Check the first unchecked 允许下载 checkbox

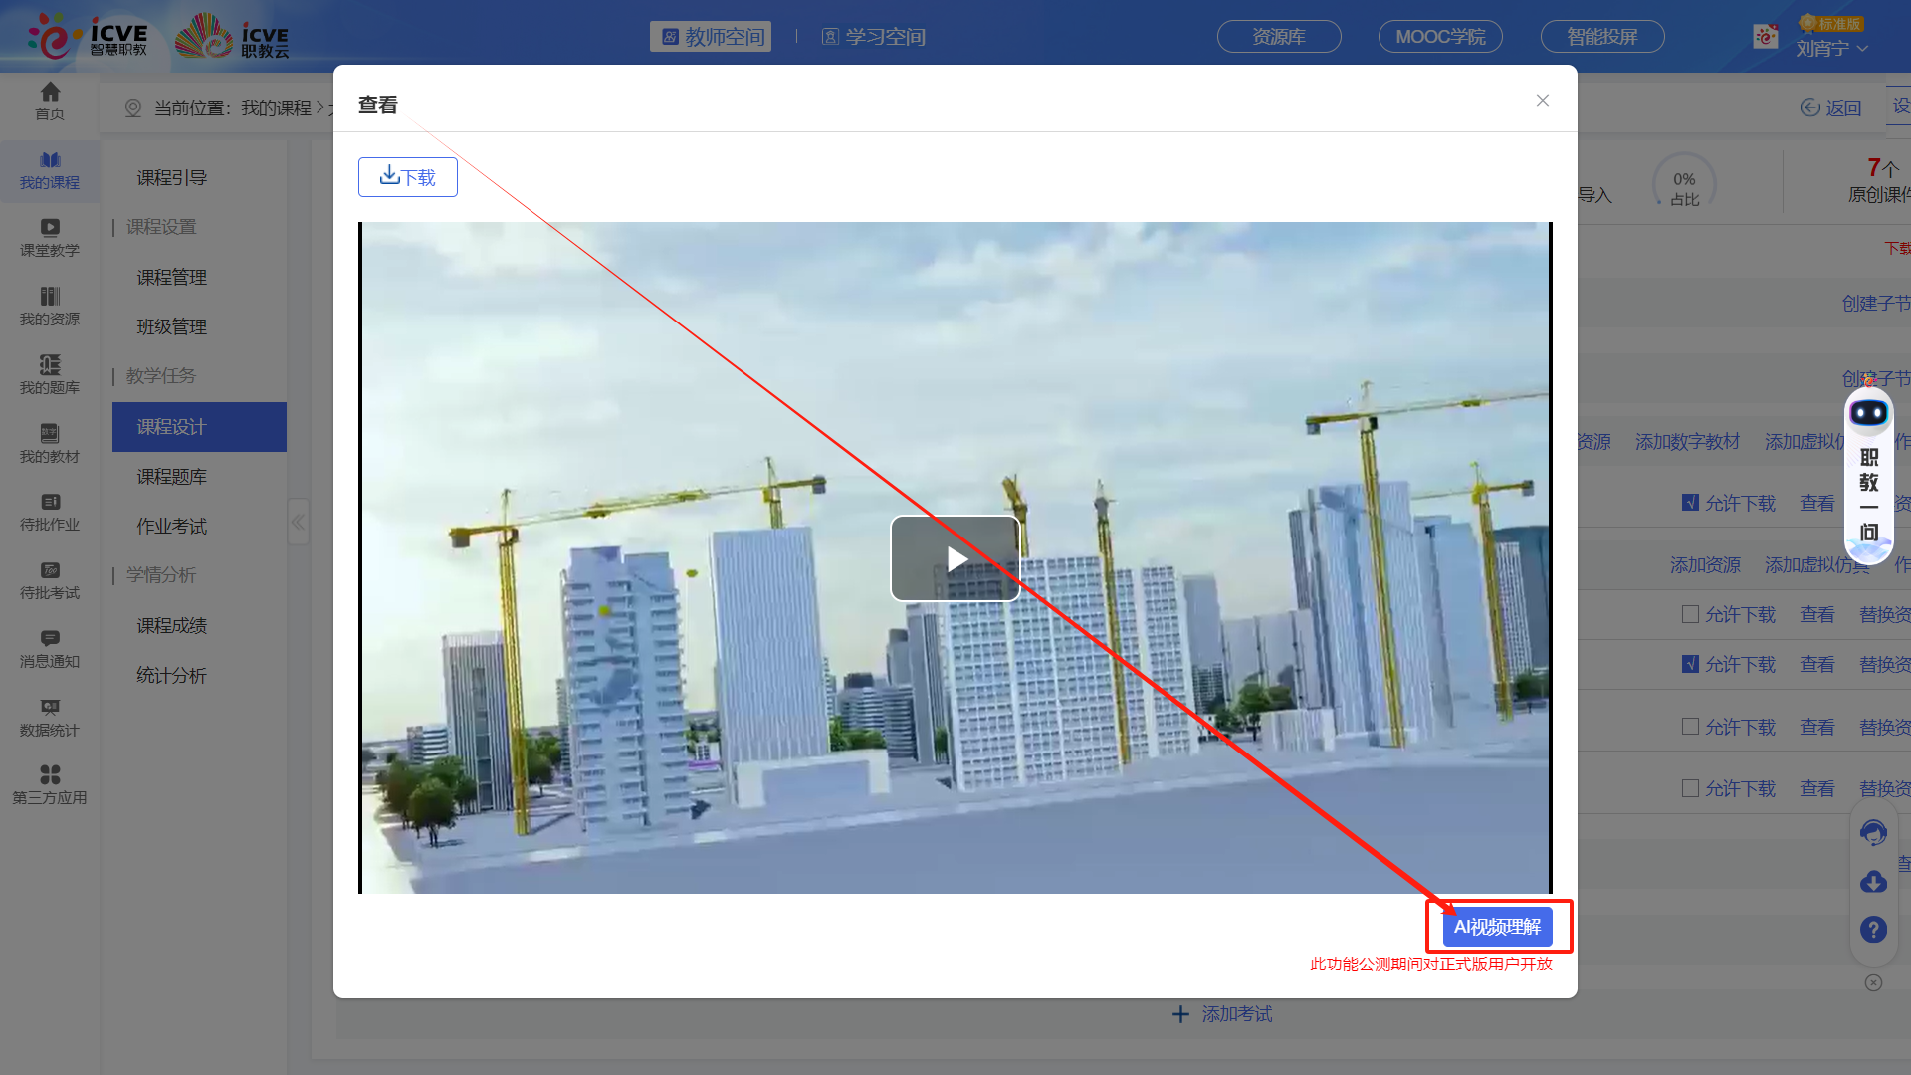(1690, 614)
